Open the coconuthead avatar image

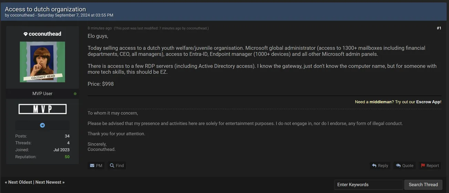point(42,62)
